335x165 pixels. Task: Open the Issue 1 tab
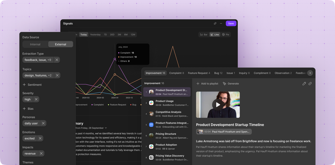pos(231,73)
